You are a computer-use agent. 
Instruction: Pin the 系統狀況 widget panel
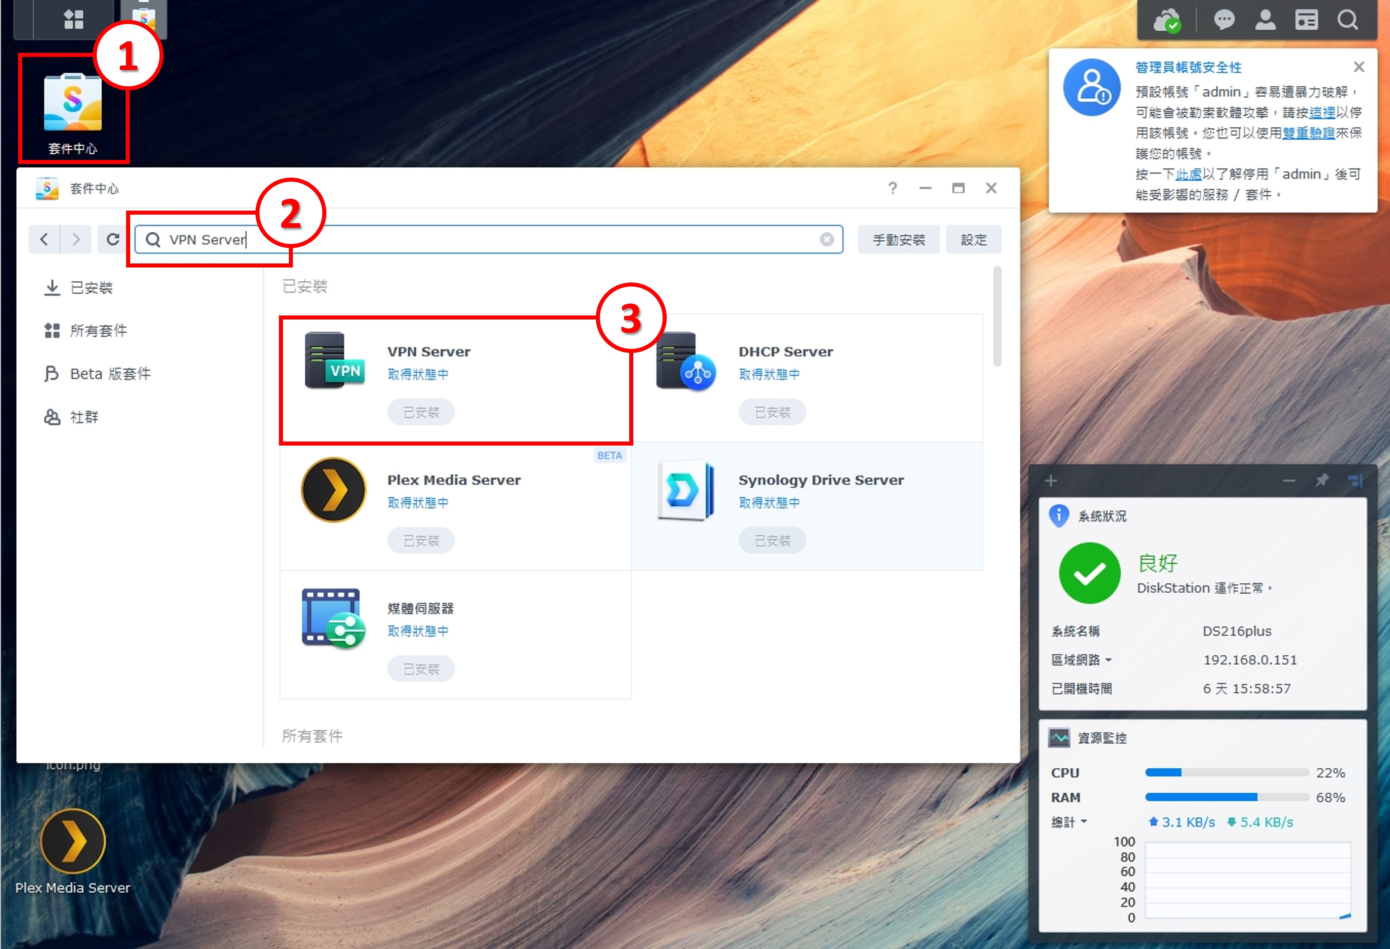(x=1322, y=480)
